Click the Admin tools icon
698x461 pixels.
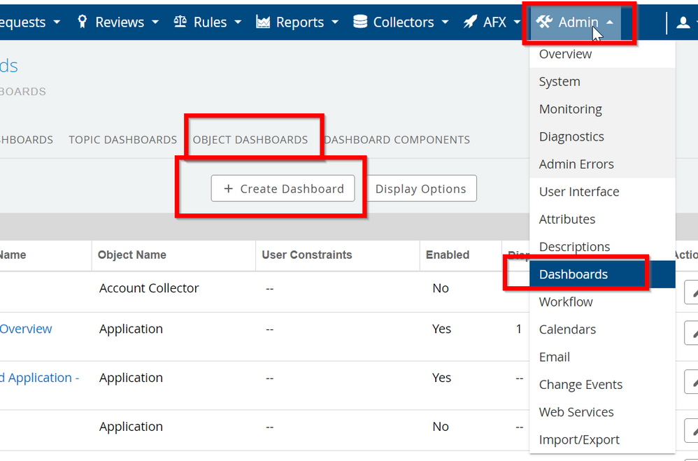coord(544,22)
